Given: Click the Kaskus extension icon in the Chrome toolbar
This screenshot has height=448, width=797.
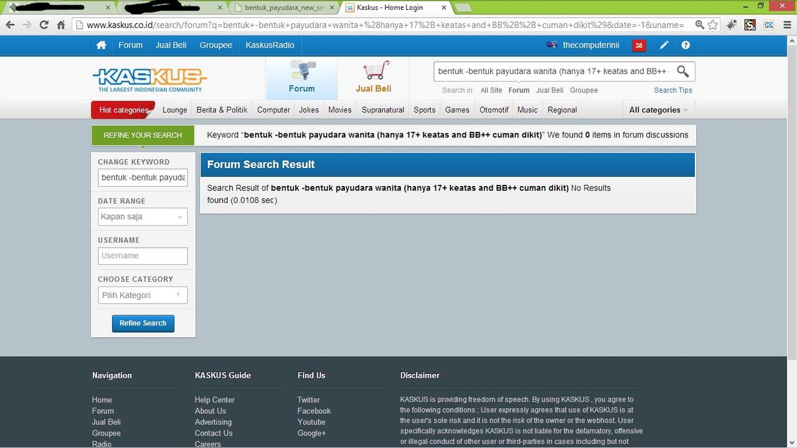Looking at the screenshot, I should pos(769,25).
